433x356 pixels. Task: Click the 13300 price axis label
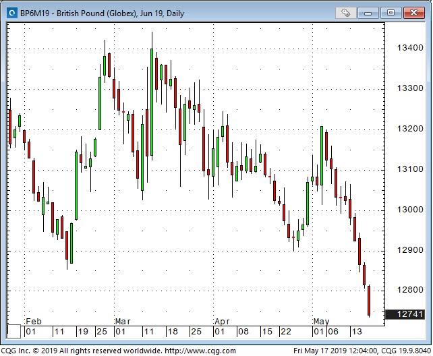point(410,88)
